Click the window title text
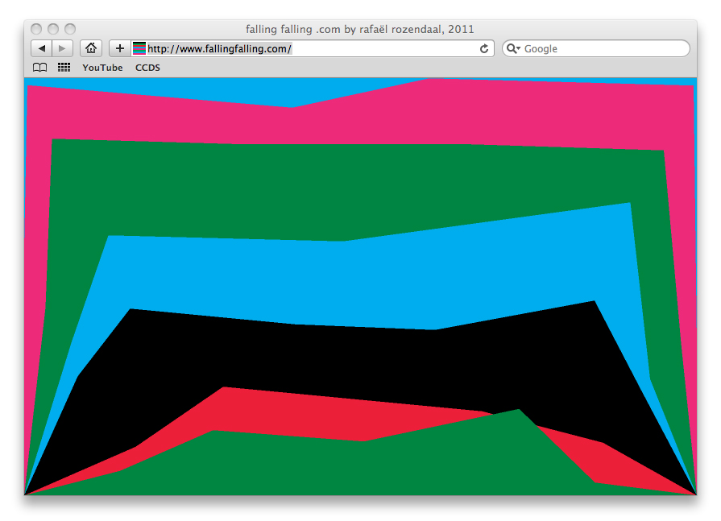Image resolution: width=721 pixels, height=521 pixels. 359,30
